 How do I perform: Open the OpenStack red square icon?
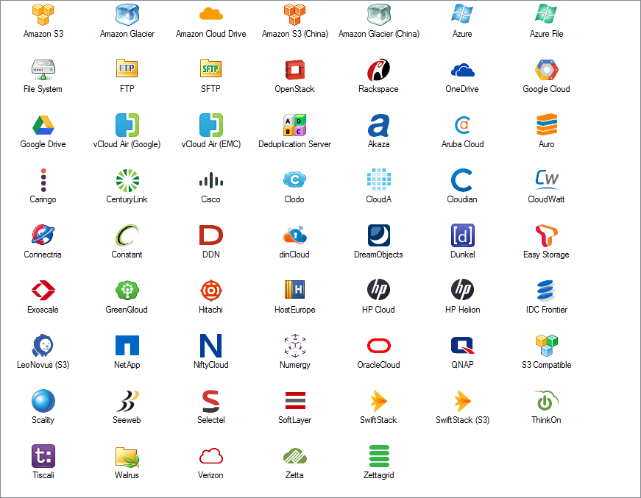pos(295,69)
